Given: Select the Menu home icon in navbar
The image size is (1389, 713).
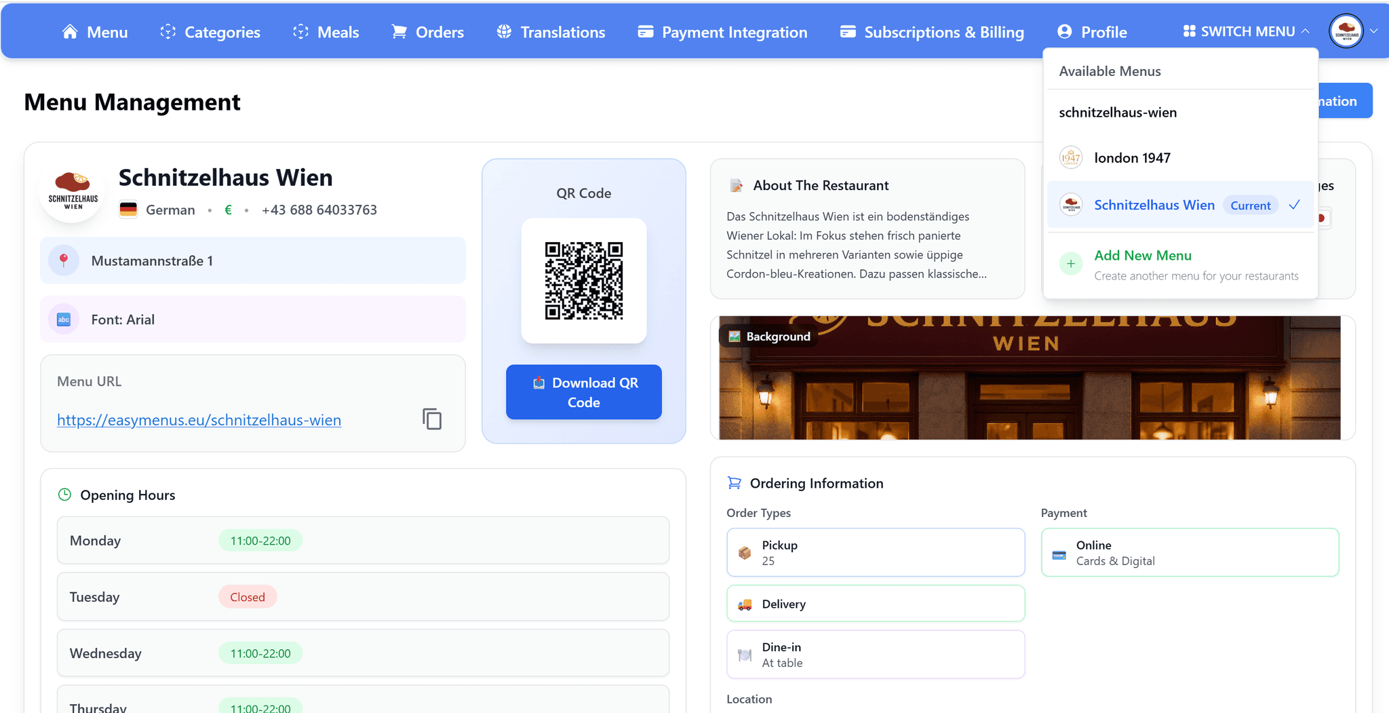Looking at the screenshot, I should tap(71, 31).
